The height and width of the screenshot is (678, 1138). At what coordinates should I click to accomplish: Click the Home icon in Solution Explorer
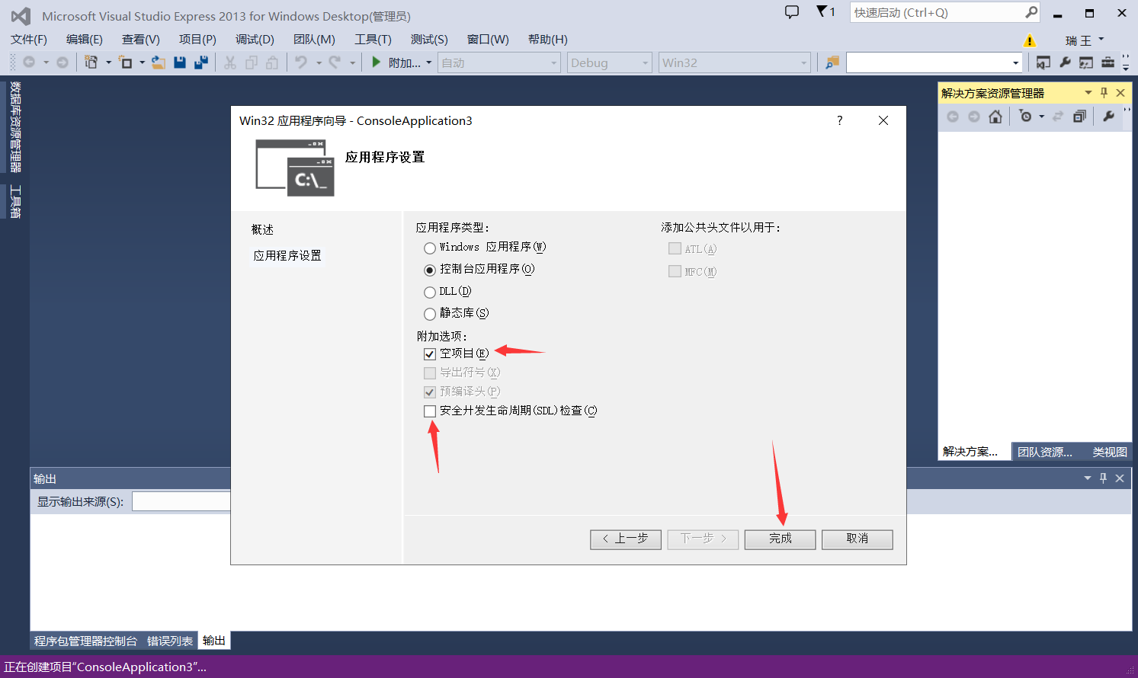tap(995, 117)
